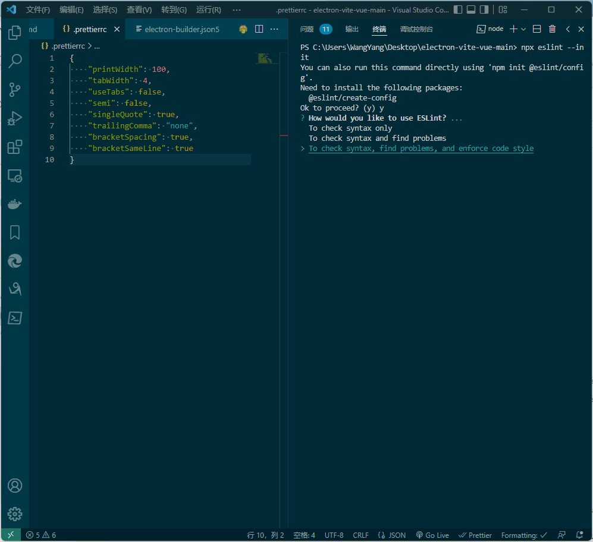This screenshot has width=593, height=542.
Task: Open the Manage gear icon
Action: point(15,514)
